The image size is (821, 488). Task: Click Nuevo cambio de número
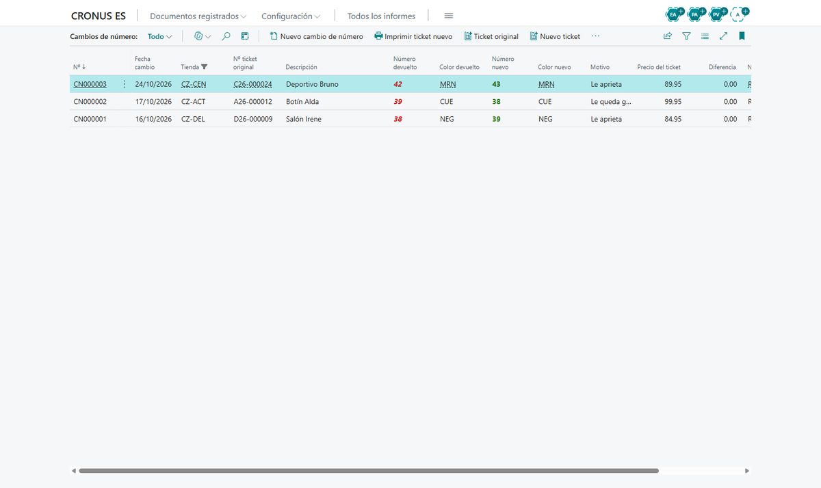tap(316, 36)
